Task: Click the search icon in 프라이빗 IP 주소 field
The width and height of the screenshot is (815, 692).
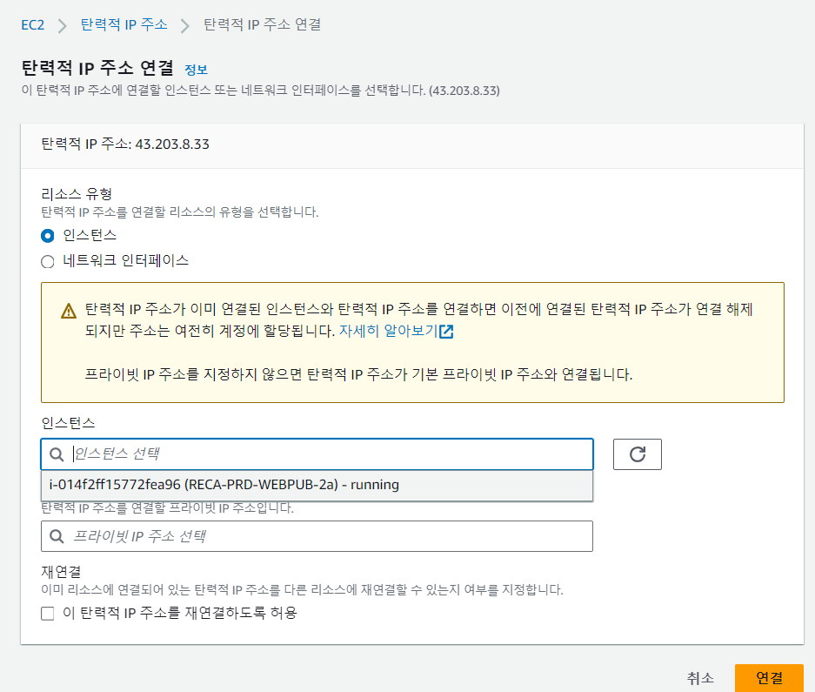Action: click(57, 536)
